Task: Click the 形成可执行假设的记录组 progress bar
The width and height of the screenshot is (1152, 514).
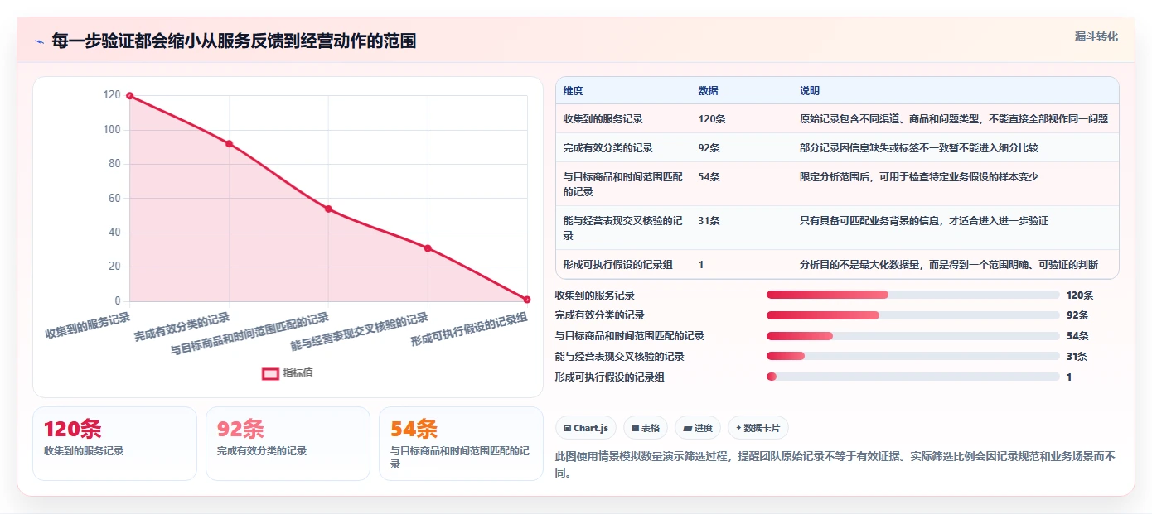Action: pyautogui.click(x=913, y=377)
